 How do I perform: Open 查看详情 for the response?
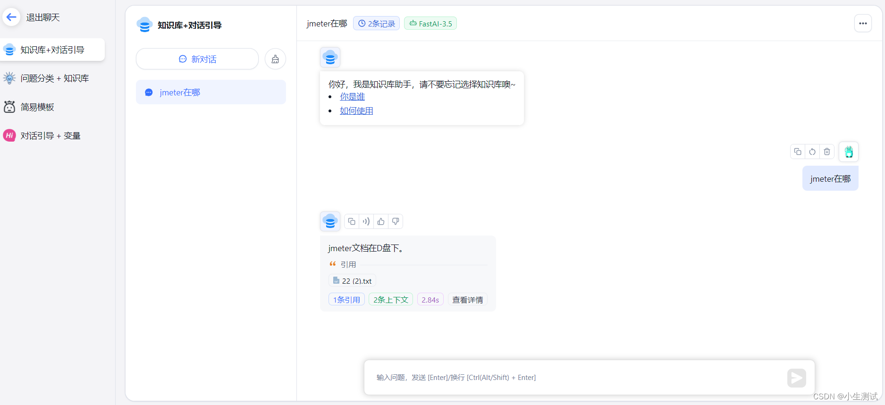tap(467, 300)
